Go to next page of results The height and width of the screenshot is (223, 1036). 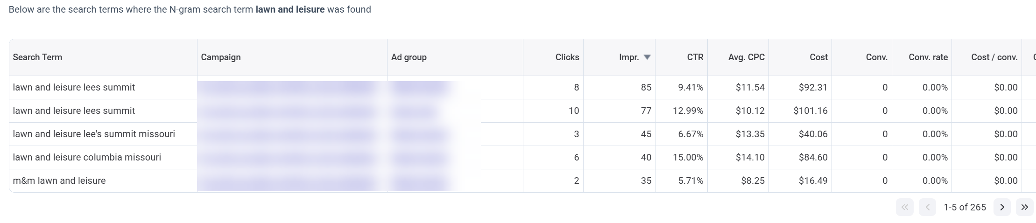pos(1002,207)
